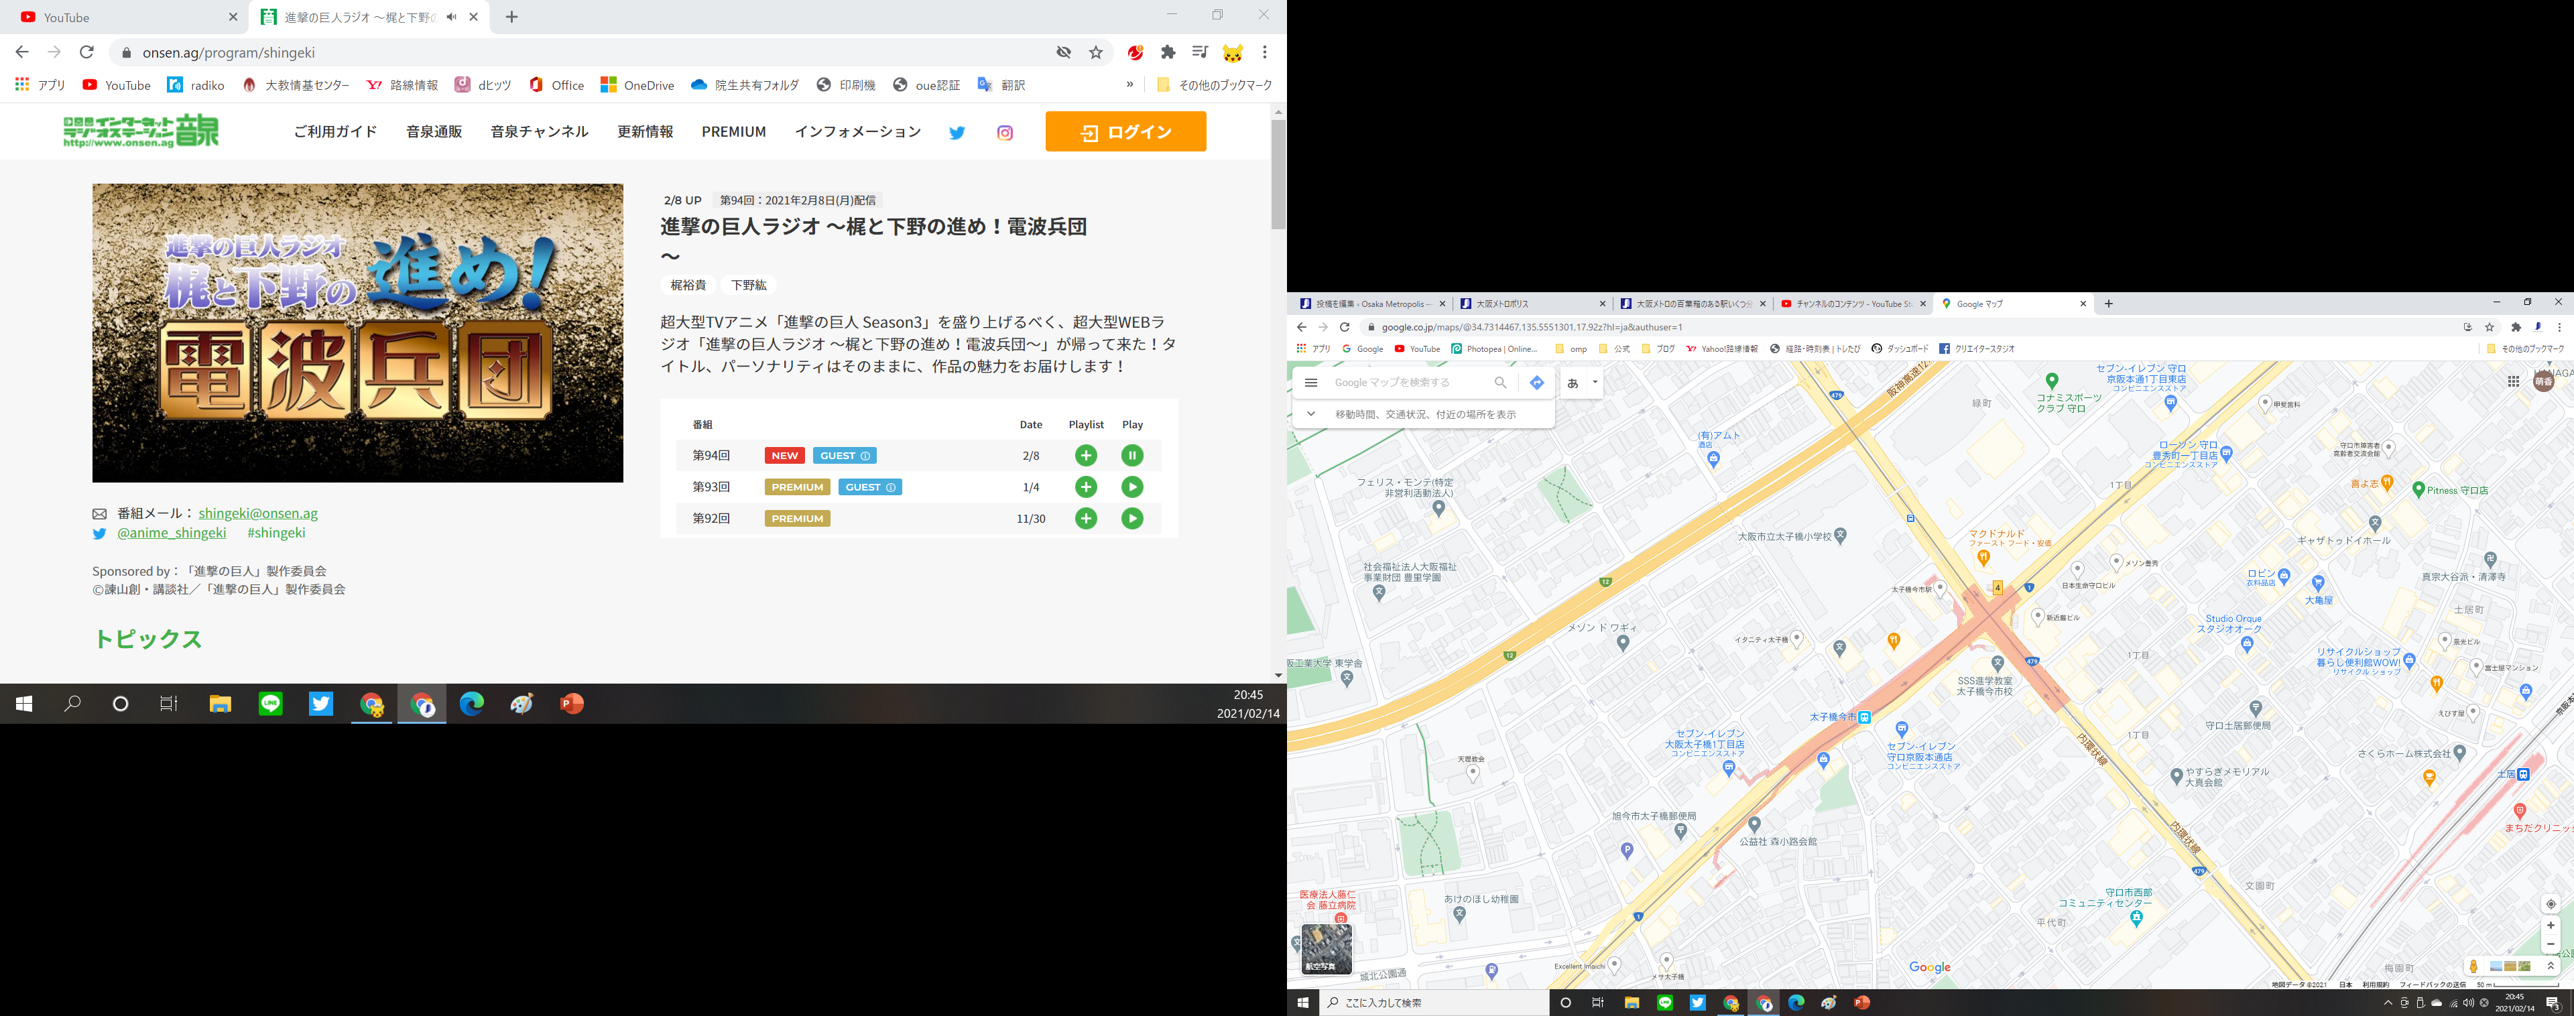The image size is (2574, 1016).
Task: Pause the playing episode 第94回
Action: [1131, 456]
